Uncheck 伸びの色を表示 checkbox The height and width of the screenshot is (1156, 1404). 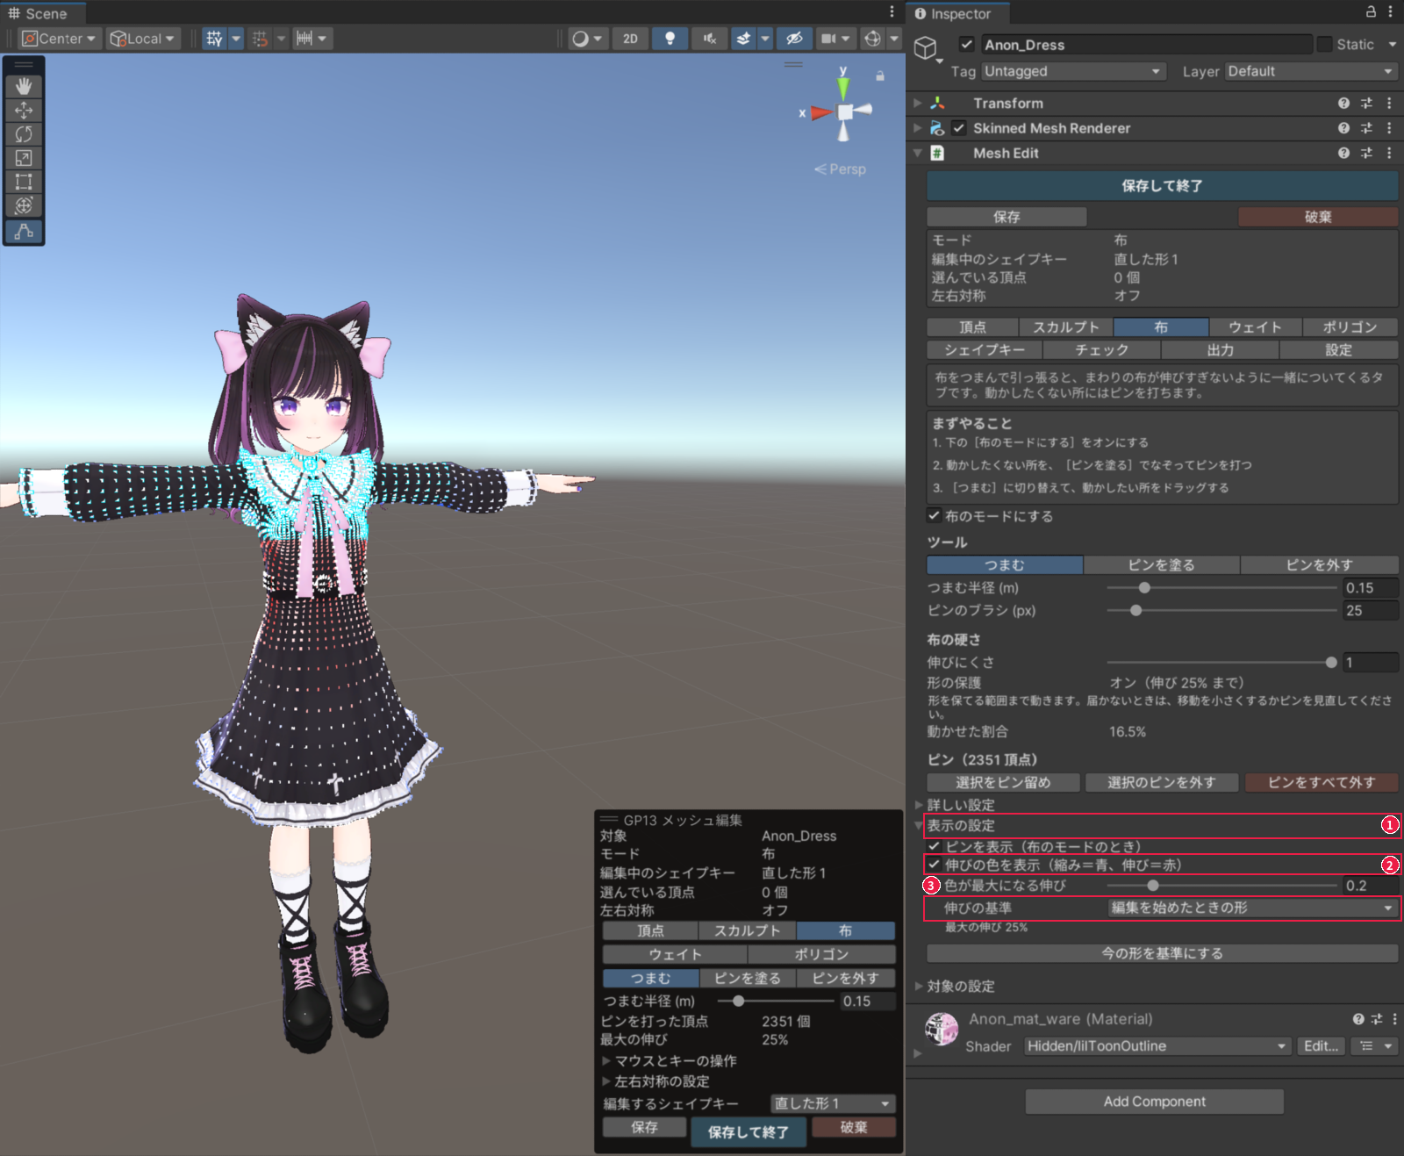935,865
